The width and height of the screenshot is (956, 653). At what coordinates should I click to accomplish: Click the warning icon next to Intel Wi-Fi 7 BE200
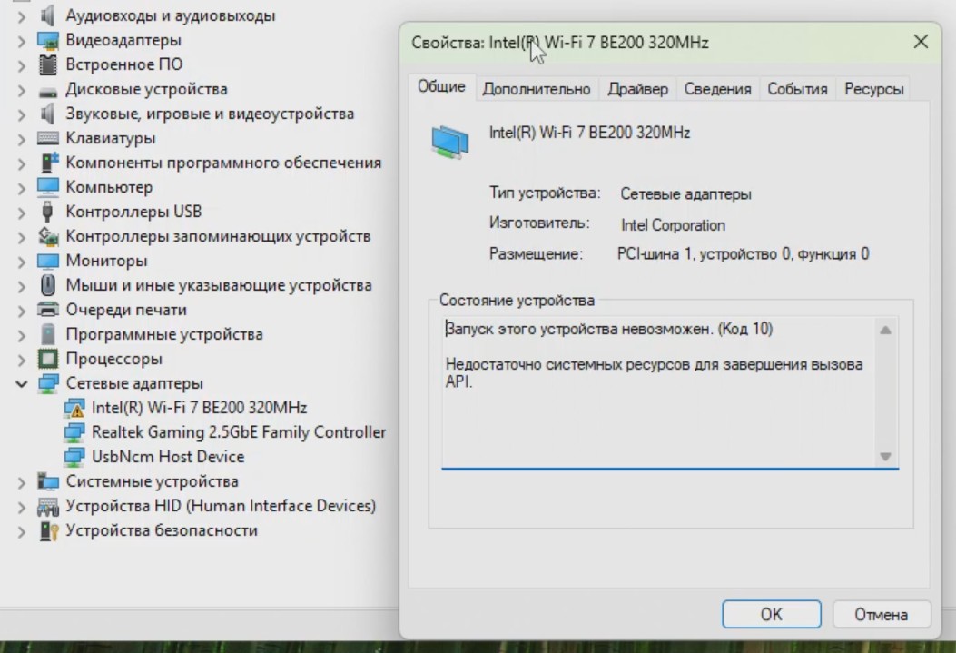[x=74, y=408]
